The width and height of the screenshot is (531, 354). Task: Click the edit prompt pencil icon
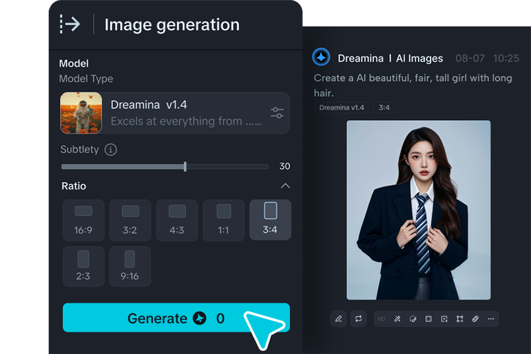[x=338, y=319]
